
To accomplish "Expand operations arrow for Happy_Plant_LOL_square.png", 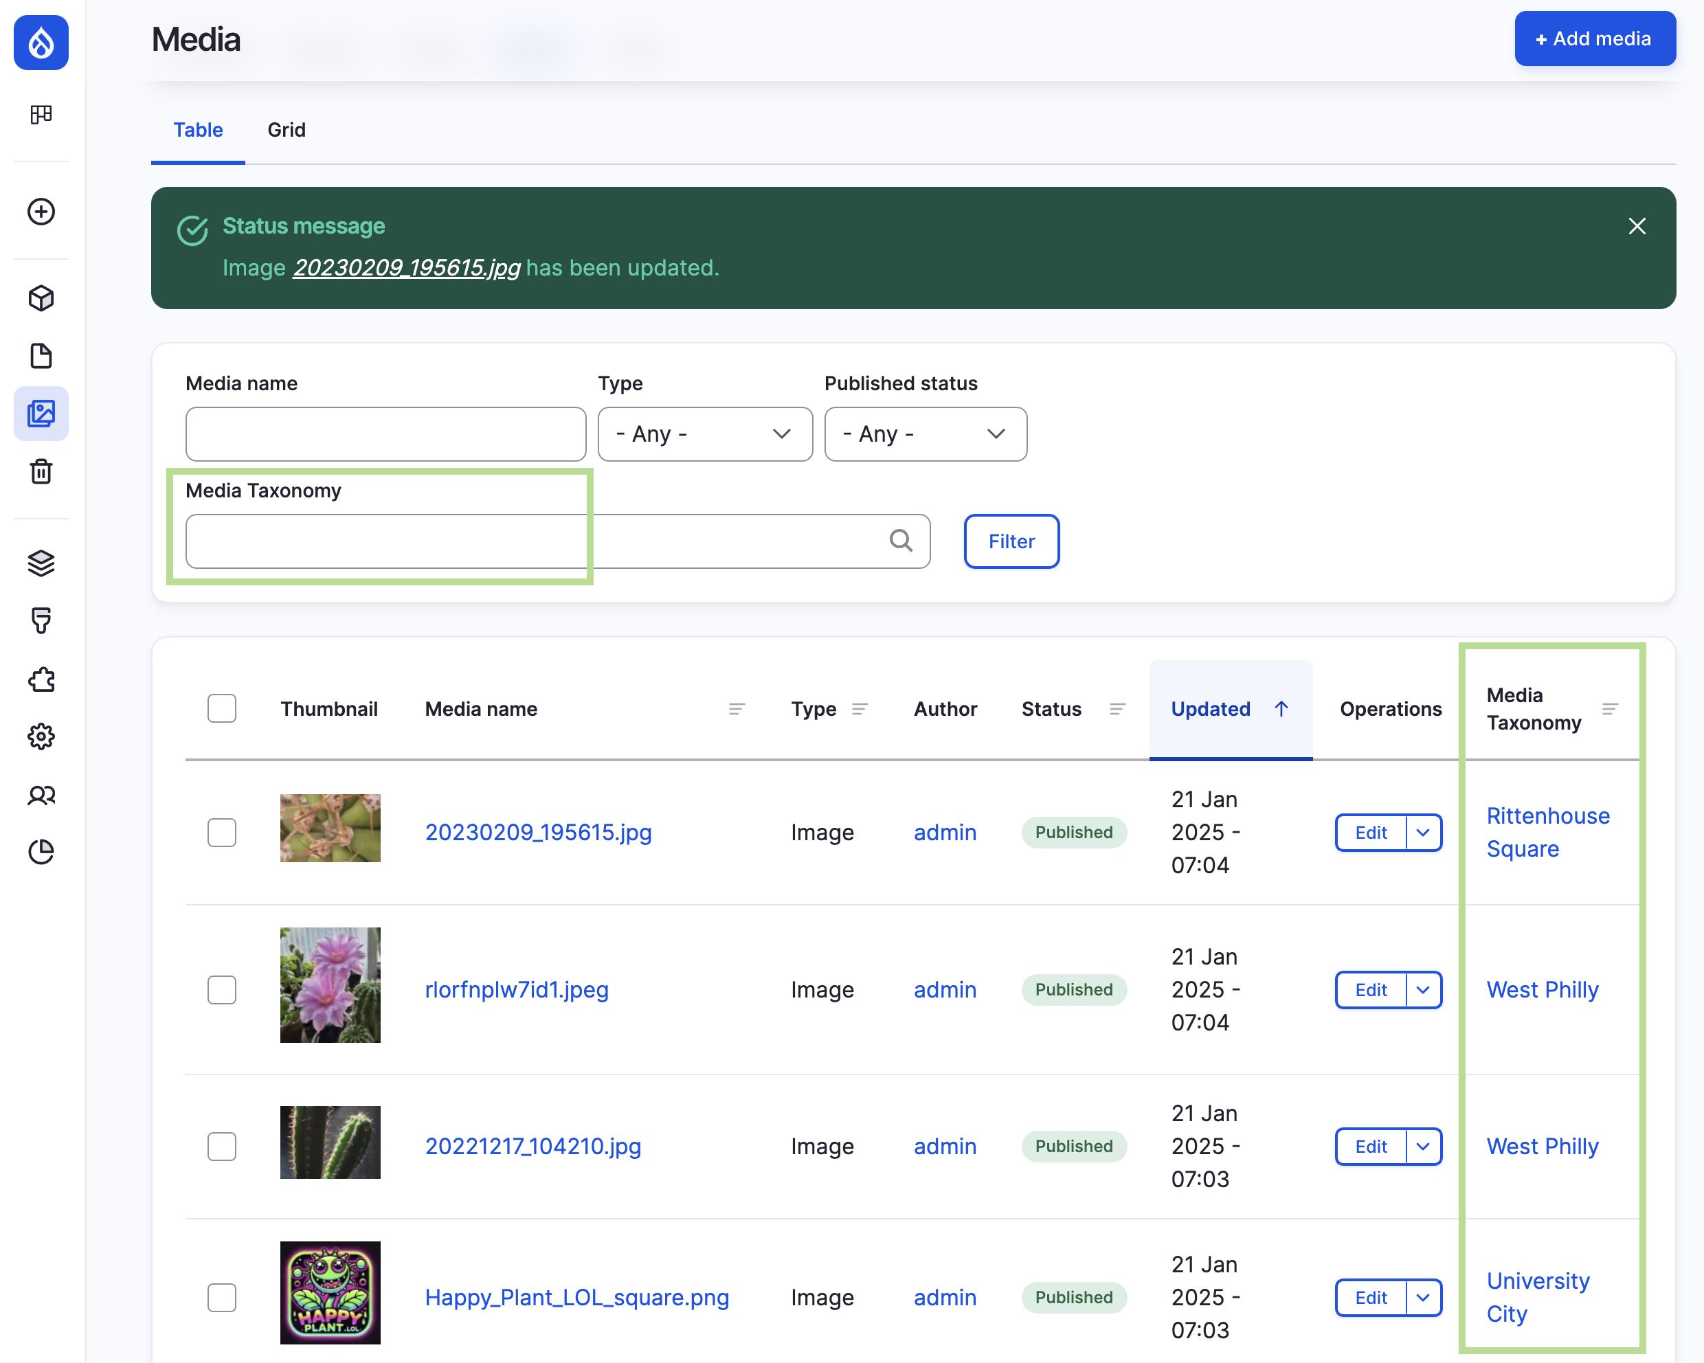I will pyautogui.click(x=1424, y=1296).
